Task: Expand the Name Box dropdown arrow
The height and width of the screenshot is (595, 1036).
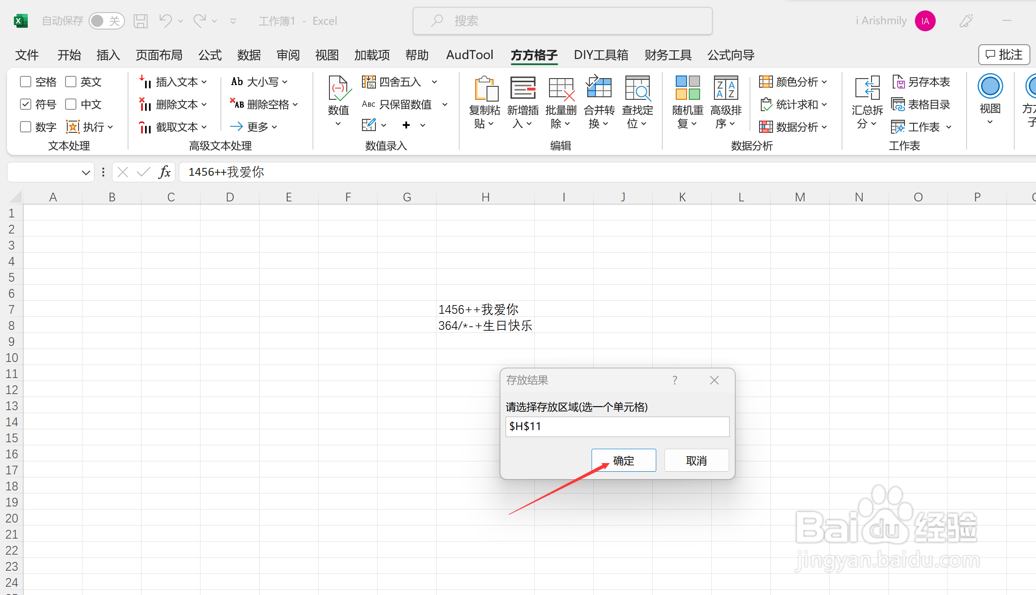Action: click(86, 173)
